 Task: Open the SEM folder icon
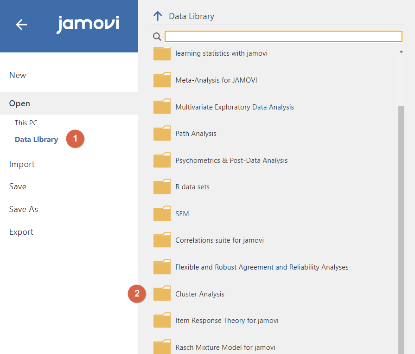(162, 213)
